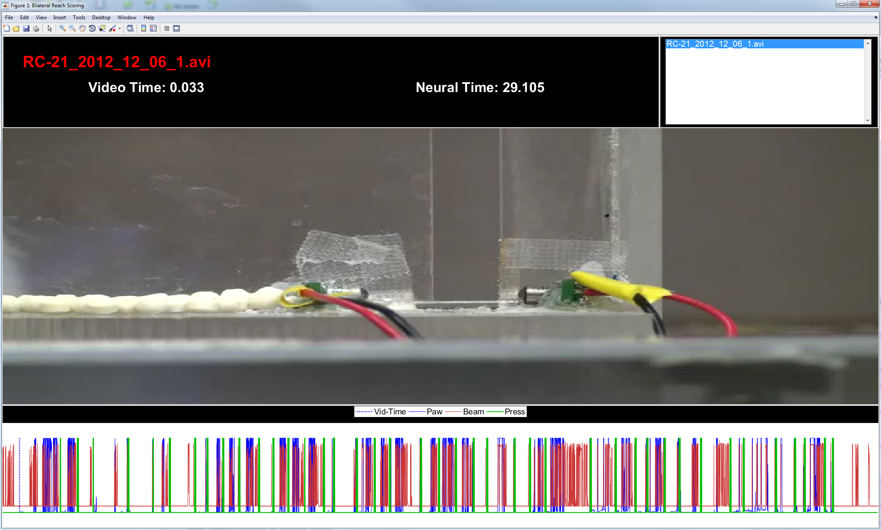Screen dimensions: 881x530
Task: Click the New Figure icon
Action: coord(6,28)
